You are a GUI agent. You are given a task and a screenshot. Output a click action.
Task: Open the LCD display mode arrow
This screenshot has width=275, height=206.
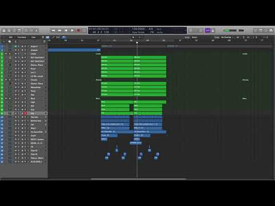185,30
